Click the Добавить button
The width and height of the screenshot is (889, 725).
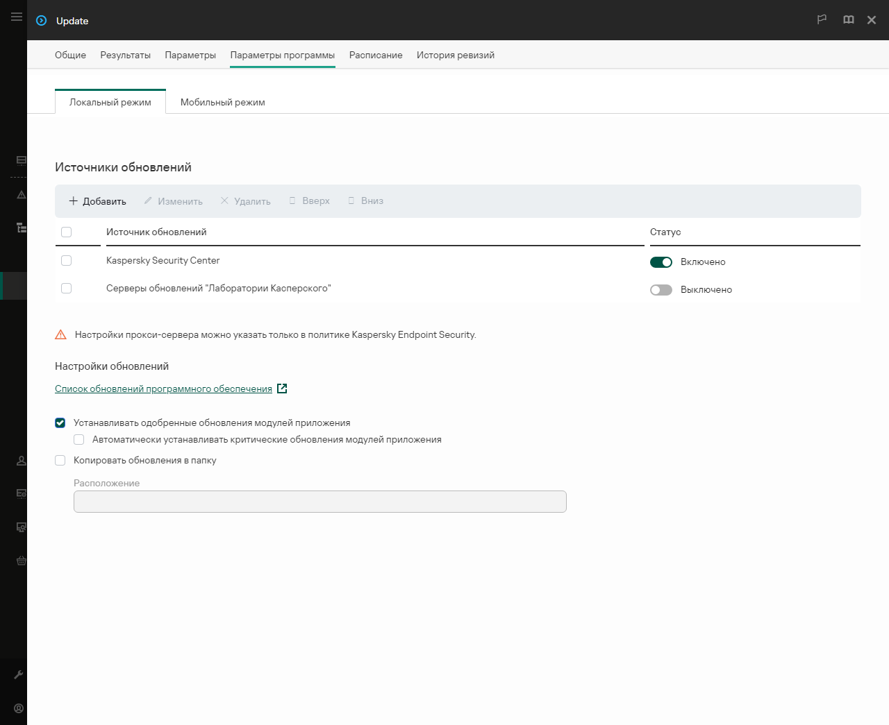click(98, 201)
